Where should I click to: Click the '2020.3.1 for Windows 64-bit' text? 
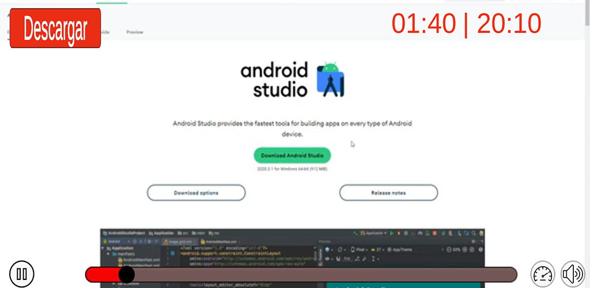[292, 169]
